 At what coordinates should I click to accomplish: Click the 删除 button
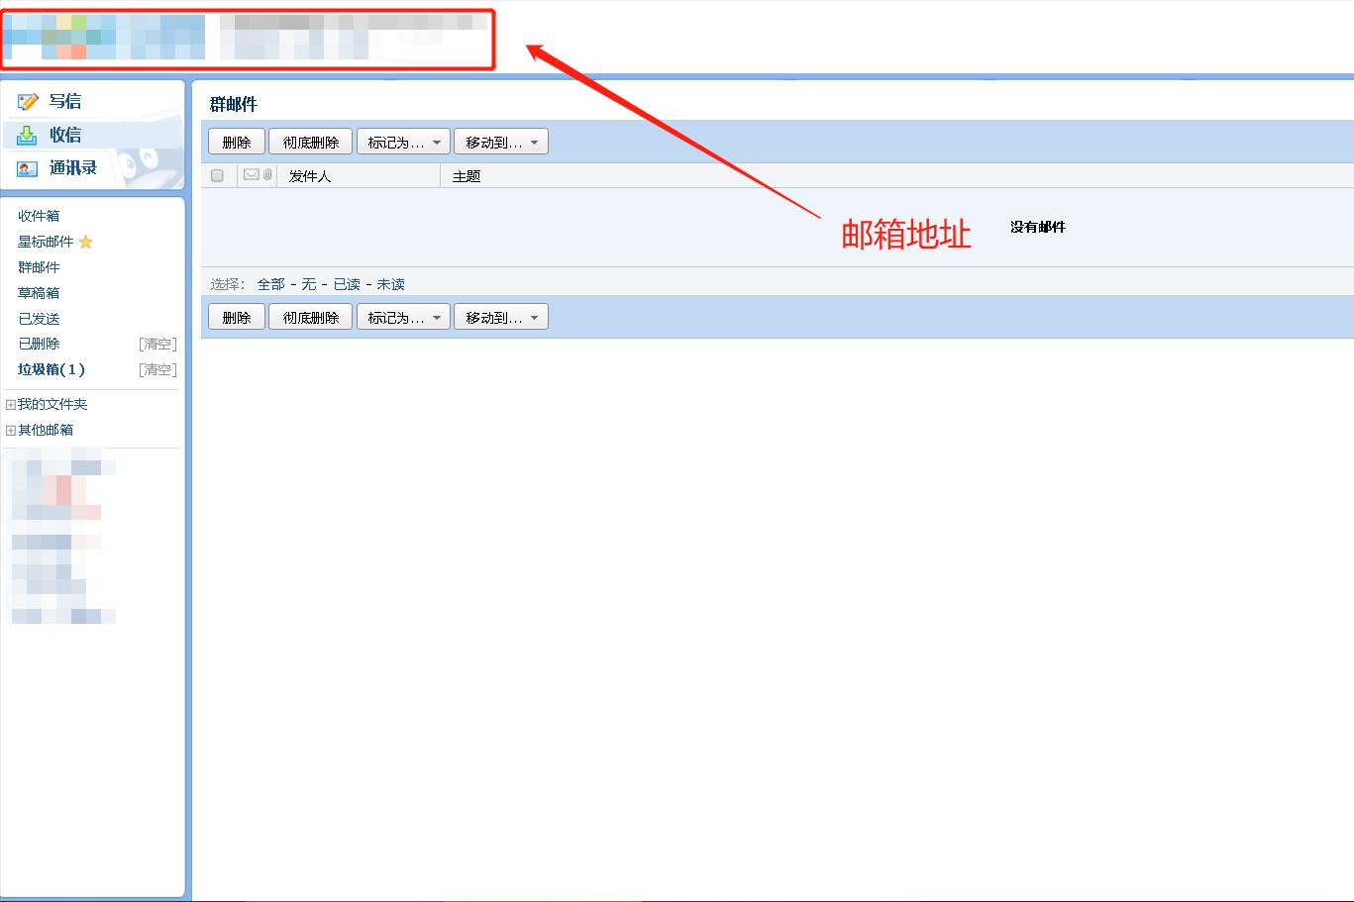pos(236,141)
